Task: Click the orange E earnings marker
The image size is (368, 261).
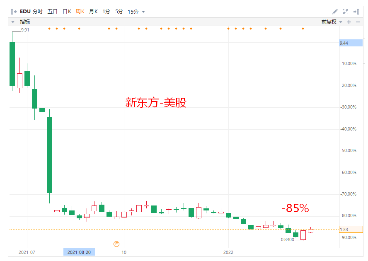Action: tap(116, 244)
